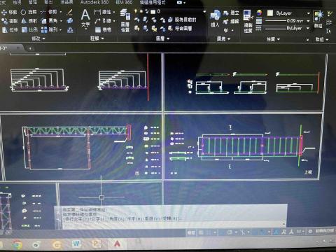
Task: Click the object color swatch beside ByLayer
Action: coord(270,13)
